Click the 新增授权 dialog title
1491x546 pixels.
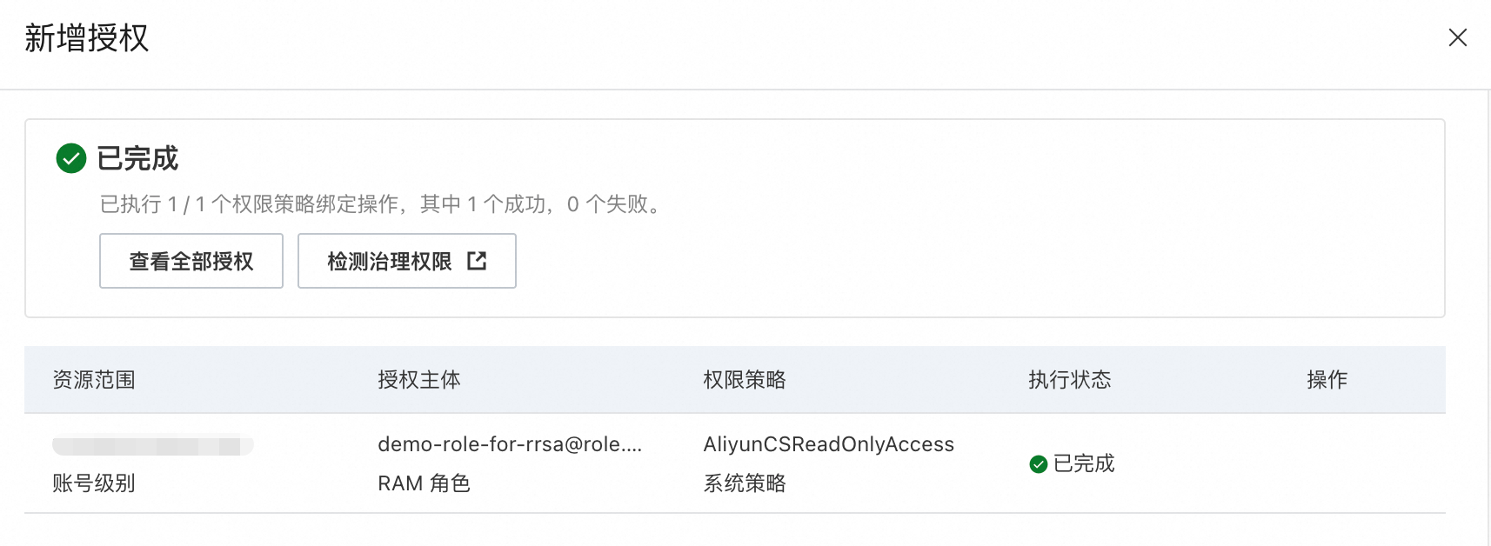click(x=87, y=38)
